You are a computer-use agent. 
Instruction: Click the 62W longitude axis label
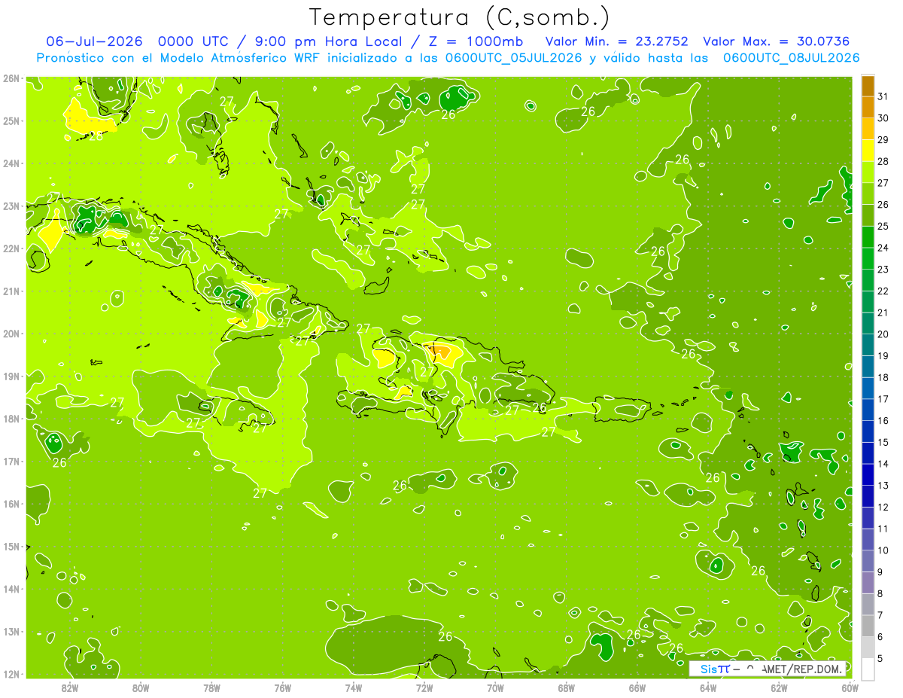click(779, 687)
